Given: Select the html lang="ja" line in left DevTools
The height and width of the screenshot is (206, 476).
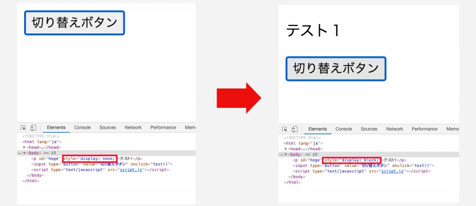Looking at the screenshot, I should (42, 142).
